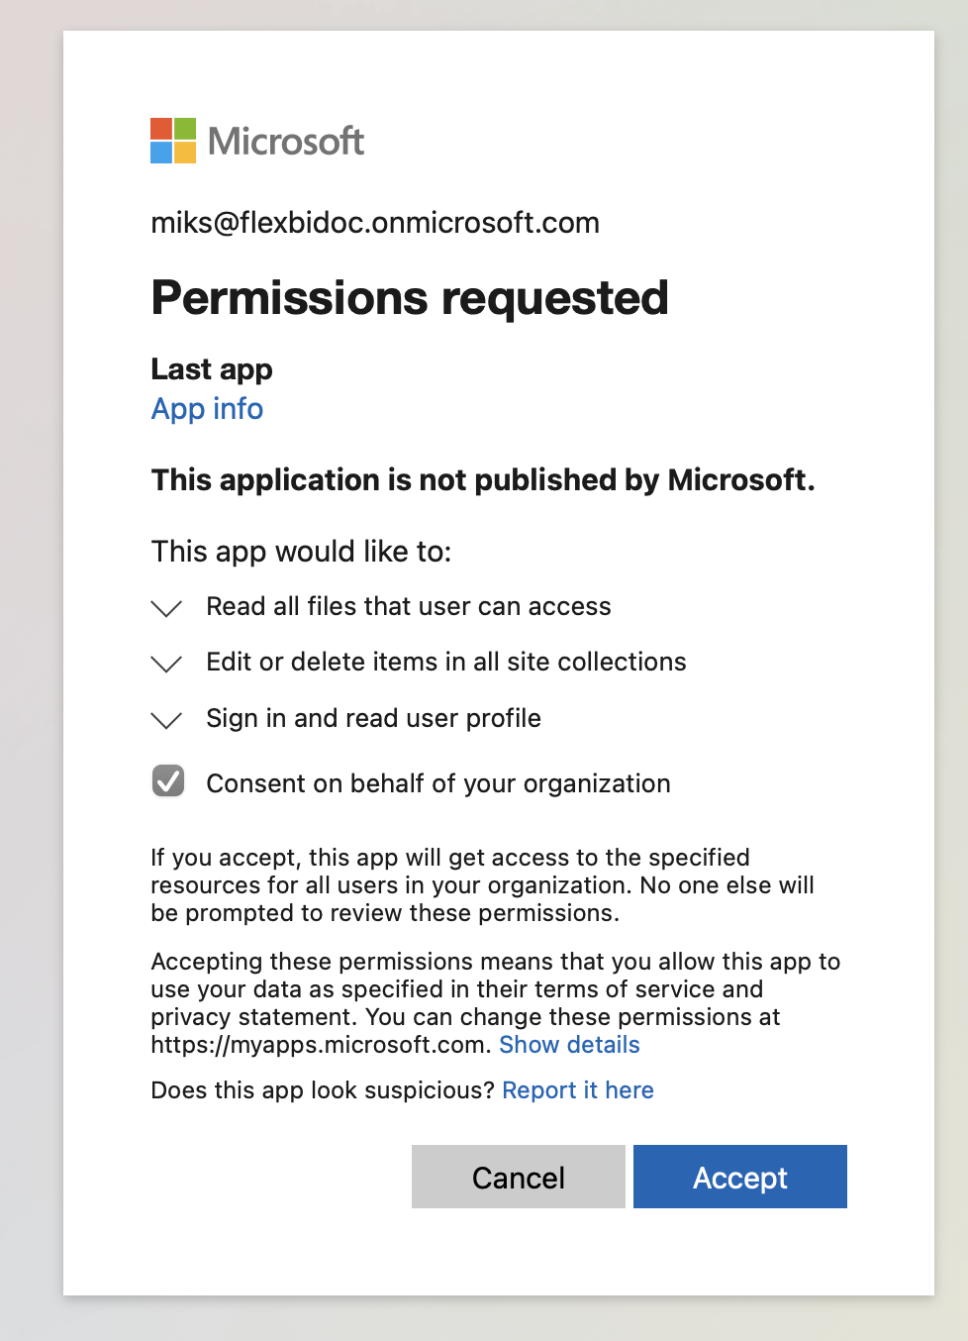968x1341 pixels.
Task: Click the Microsoft logo
Action: 257,141
